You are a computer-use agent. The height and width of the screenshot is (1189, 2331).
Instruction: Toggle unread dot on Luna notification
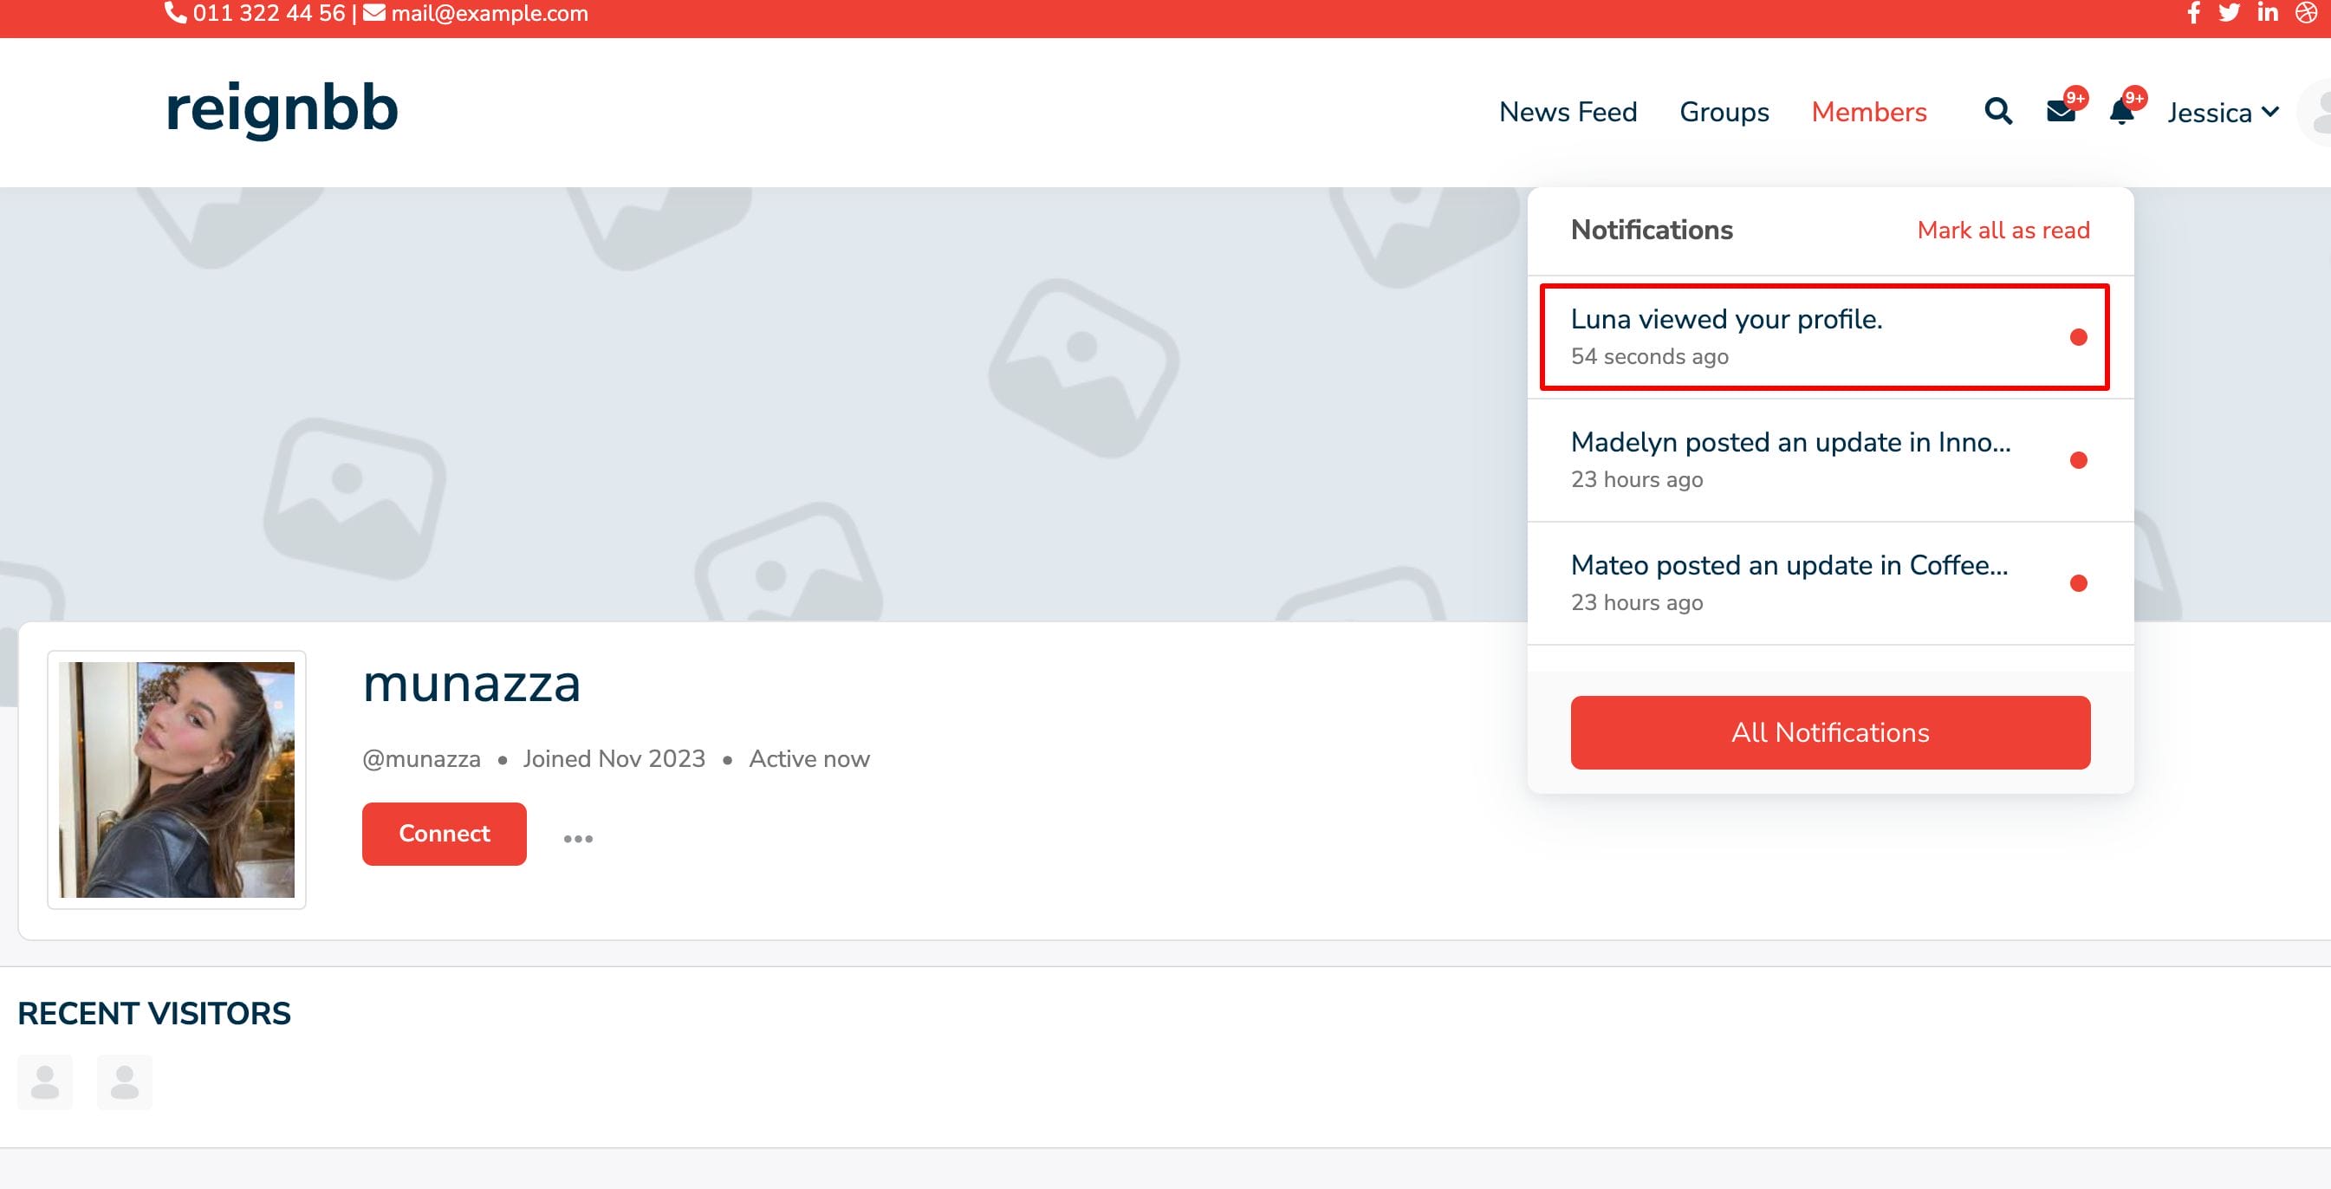tap(2079, 337)
